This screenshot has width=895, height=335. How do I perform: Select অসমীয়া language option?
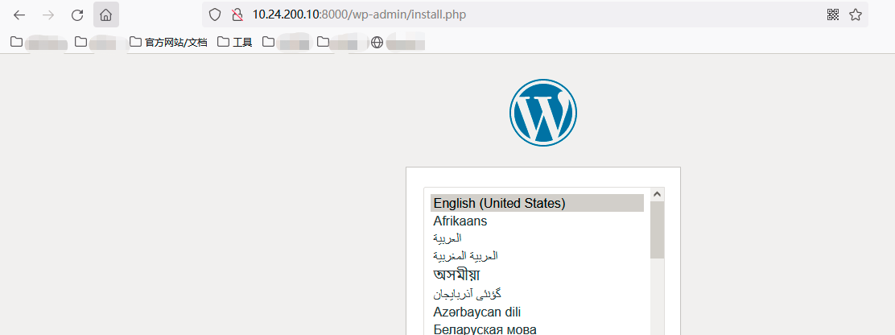[537, 275]
